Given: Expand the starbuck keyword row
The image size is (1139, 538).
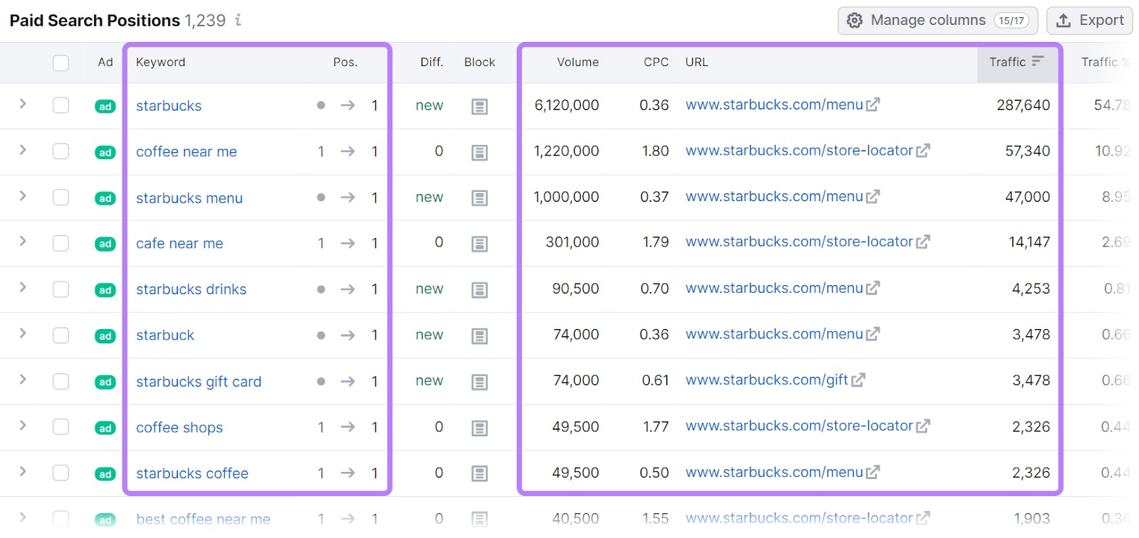Looking at the screenshot, I should tap(23, 333).
